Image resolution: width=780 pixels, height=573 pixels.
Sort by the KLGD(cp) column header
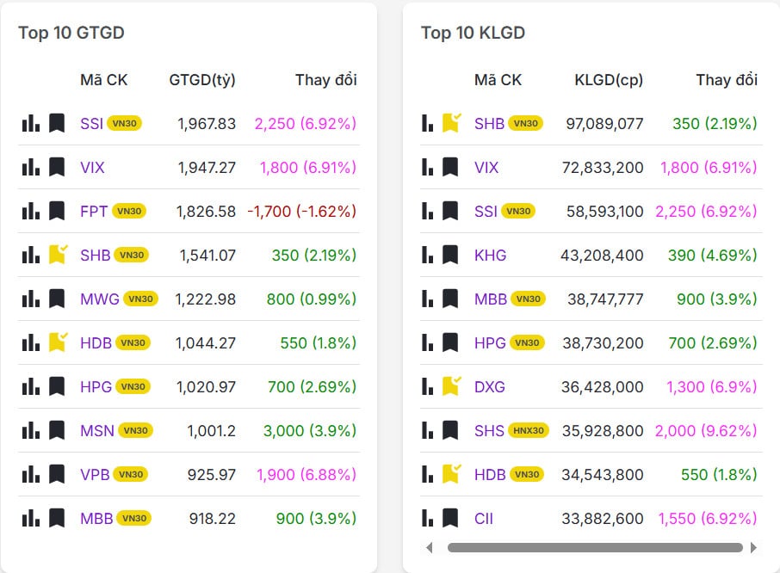[608, 79]
